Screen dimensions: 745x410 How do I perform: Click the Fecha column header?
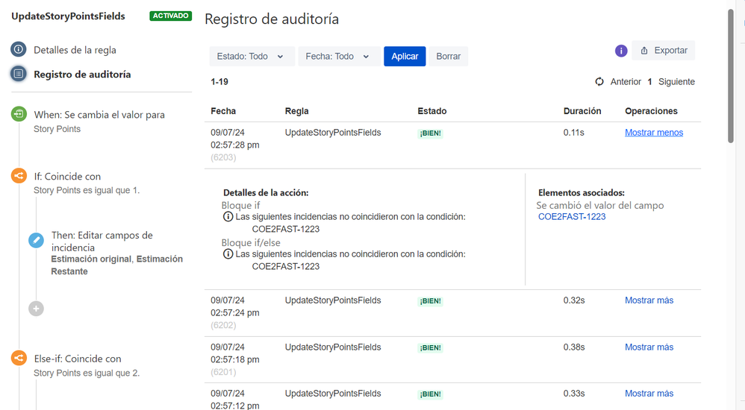point(223,111)
